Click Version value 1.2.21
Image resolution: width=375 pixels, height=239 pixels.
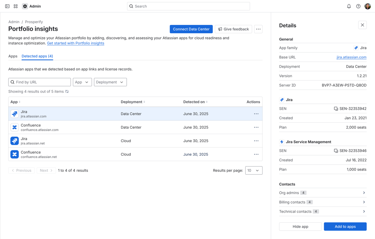click(361, 76)
